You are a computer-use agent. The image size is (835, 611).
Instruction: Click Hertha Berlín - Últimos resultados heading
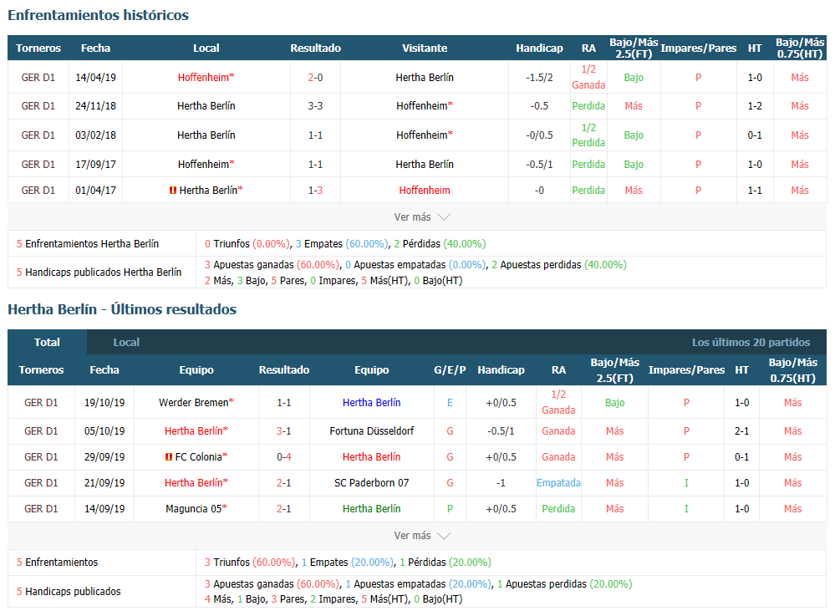point(122,309)
